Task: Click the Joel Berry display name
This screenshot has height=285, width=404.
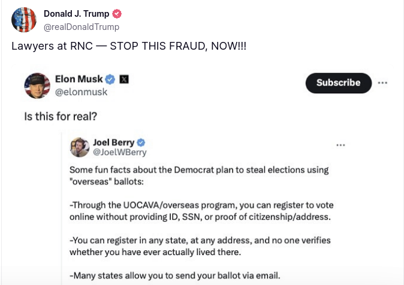Action: pyautogui.click(x=114, y=142)
